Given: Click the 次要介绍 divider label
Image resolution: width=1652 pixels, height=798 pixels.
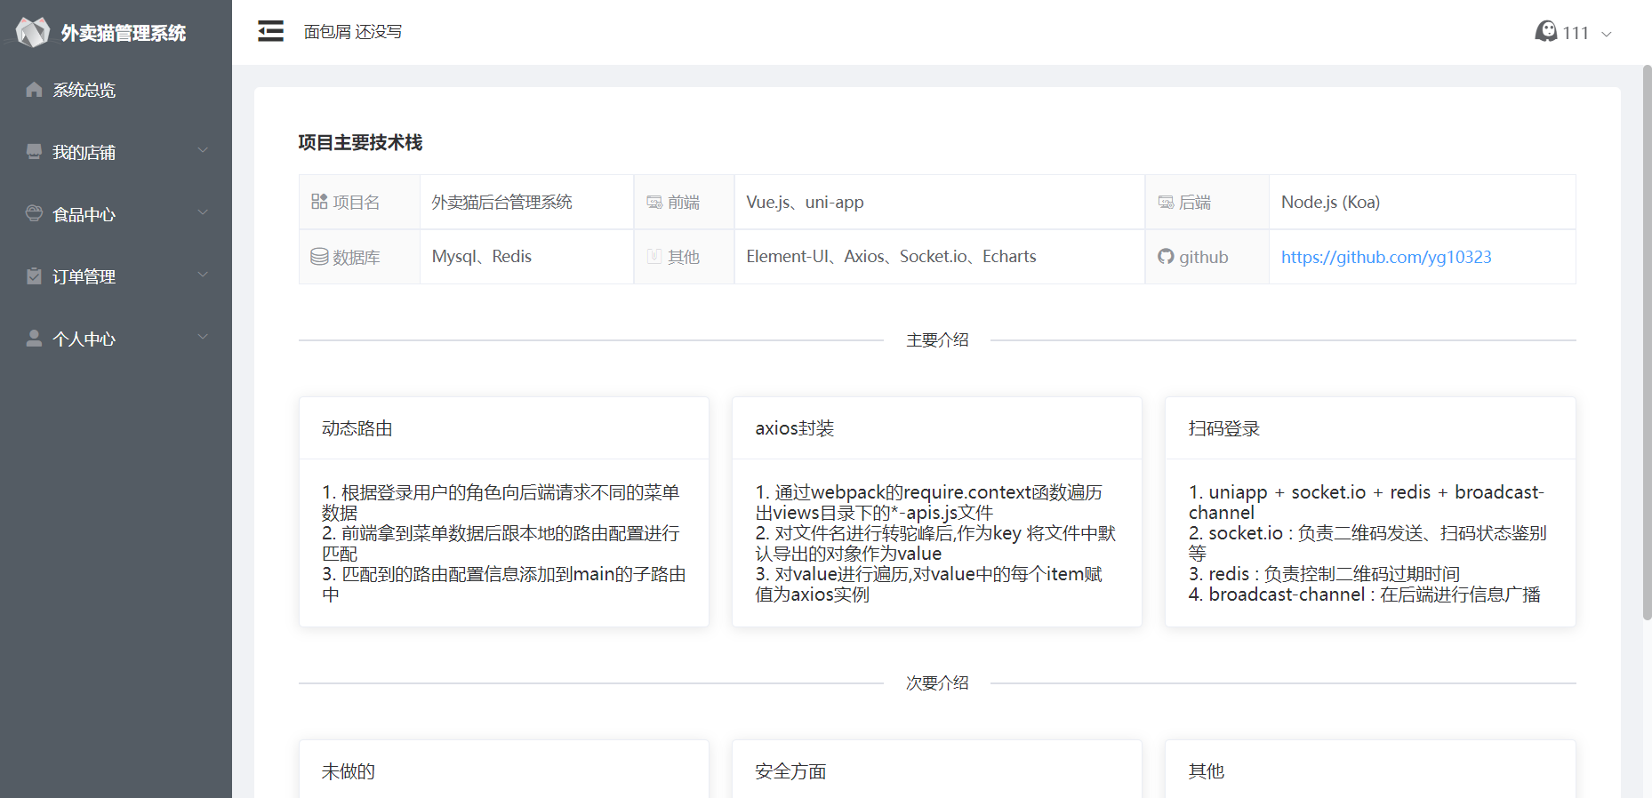Looking at the screenshot, I should coord(937,683).
